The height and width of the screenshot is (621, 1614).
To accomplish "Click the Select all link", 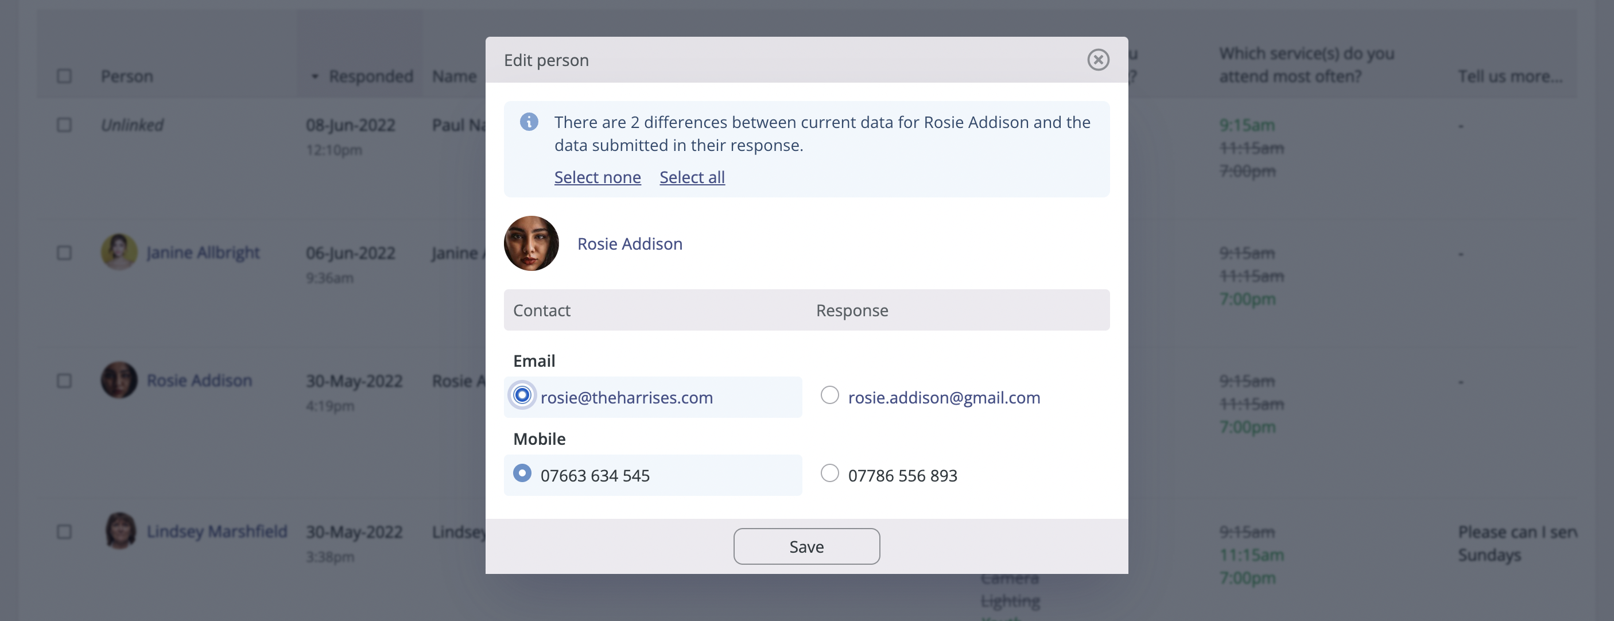I will tap(692, 177).
